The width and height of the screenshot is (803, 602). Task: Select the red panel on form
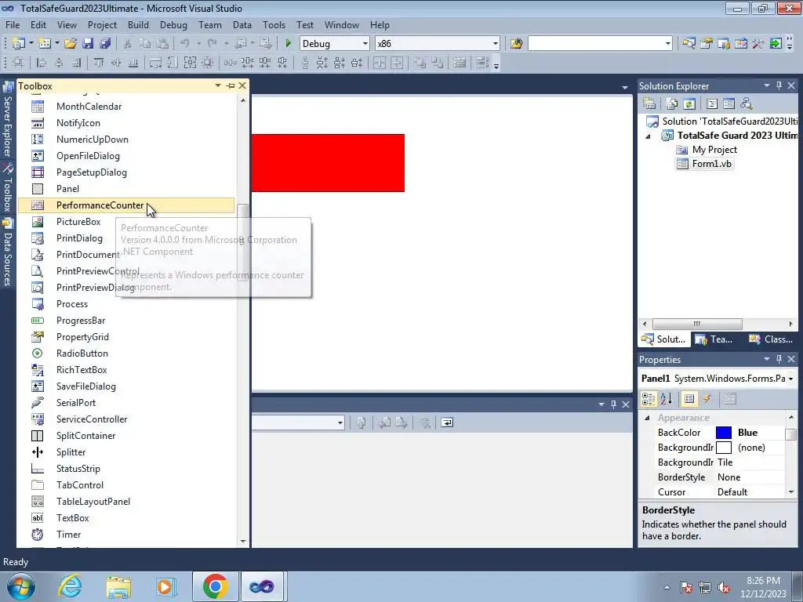pos(329,163)
